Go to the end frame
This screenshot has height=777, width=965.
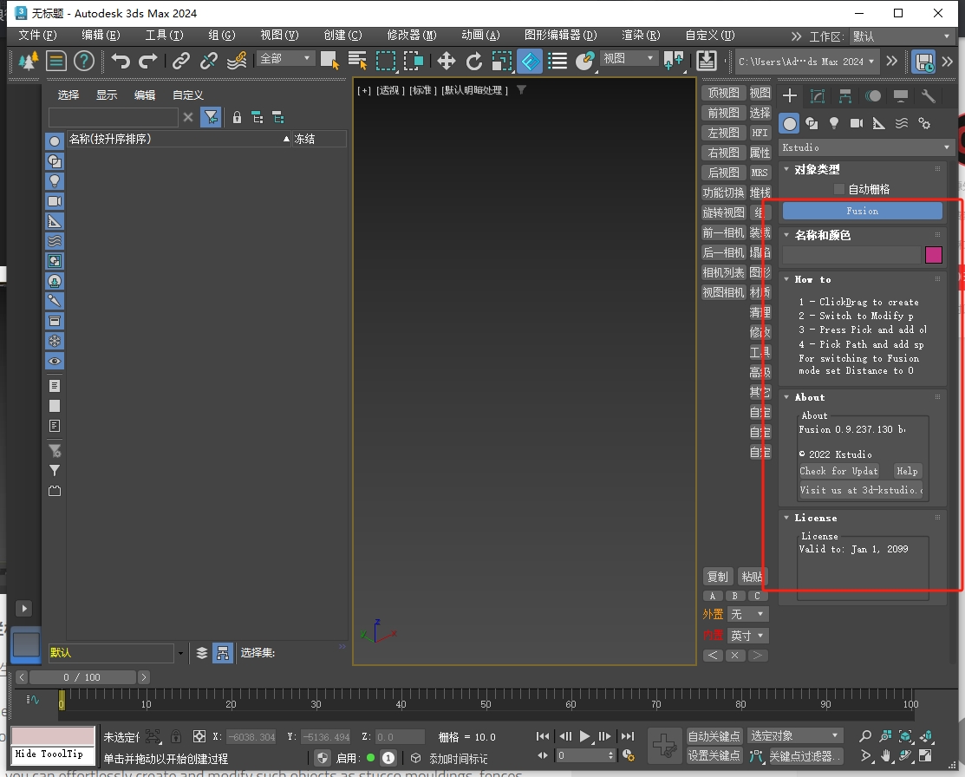pyautogui.click(x=628, y=736)
